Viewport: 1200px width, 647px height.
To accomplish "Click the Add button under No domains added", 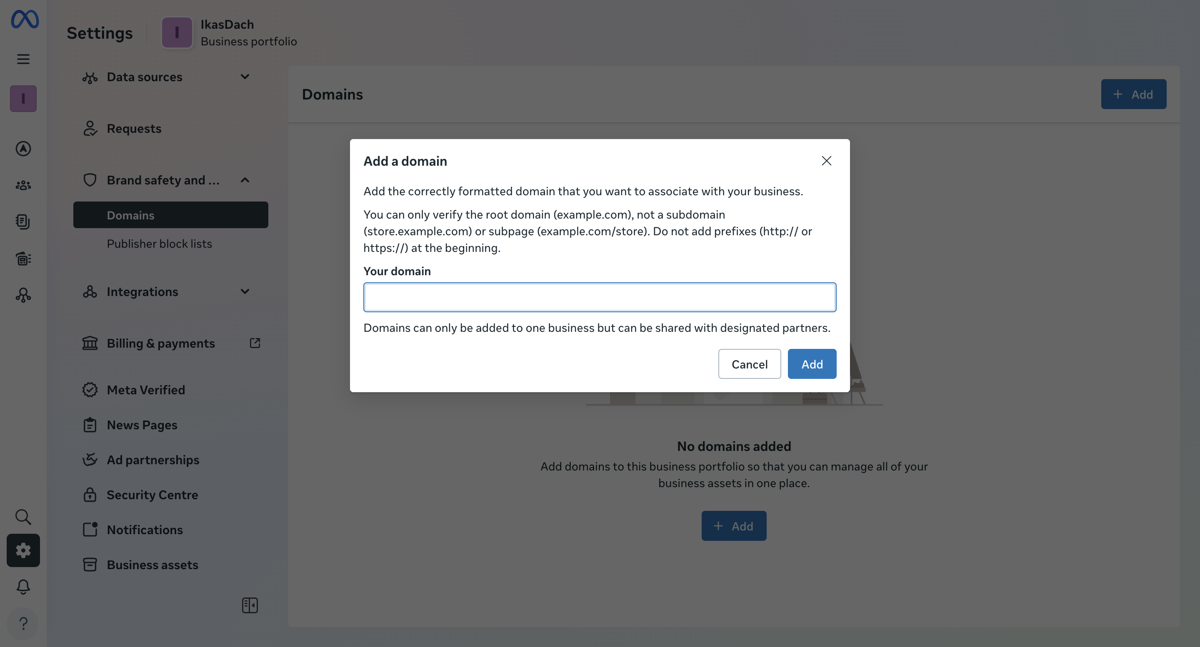I will [734, 526].
